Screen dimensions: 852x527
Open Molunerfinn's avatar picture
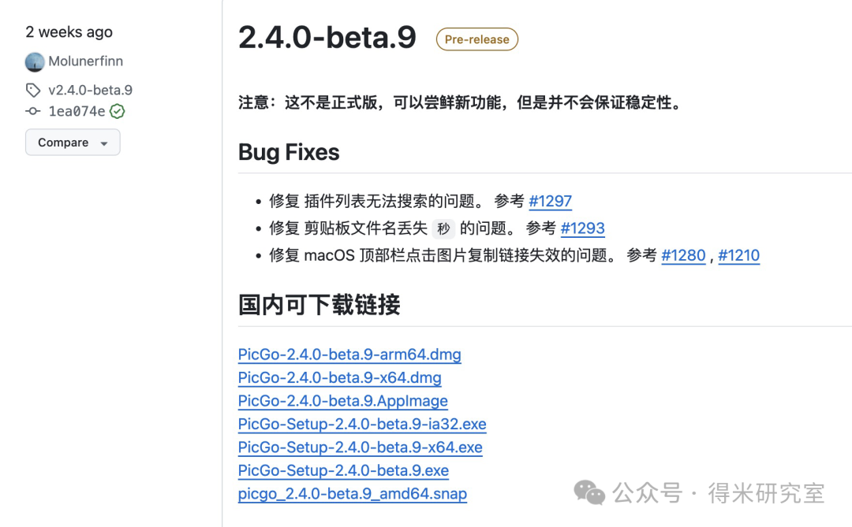pyautogui.click(x=34, y=61)
